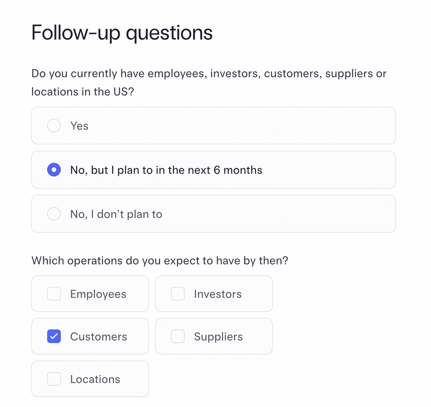Choose the "No, I don't plan to" radio circle
Screen dimensions: 431x407
54,214
